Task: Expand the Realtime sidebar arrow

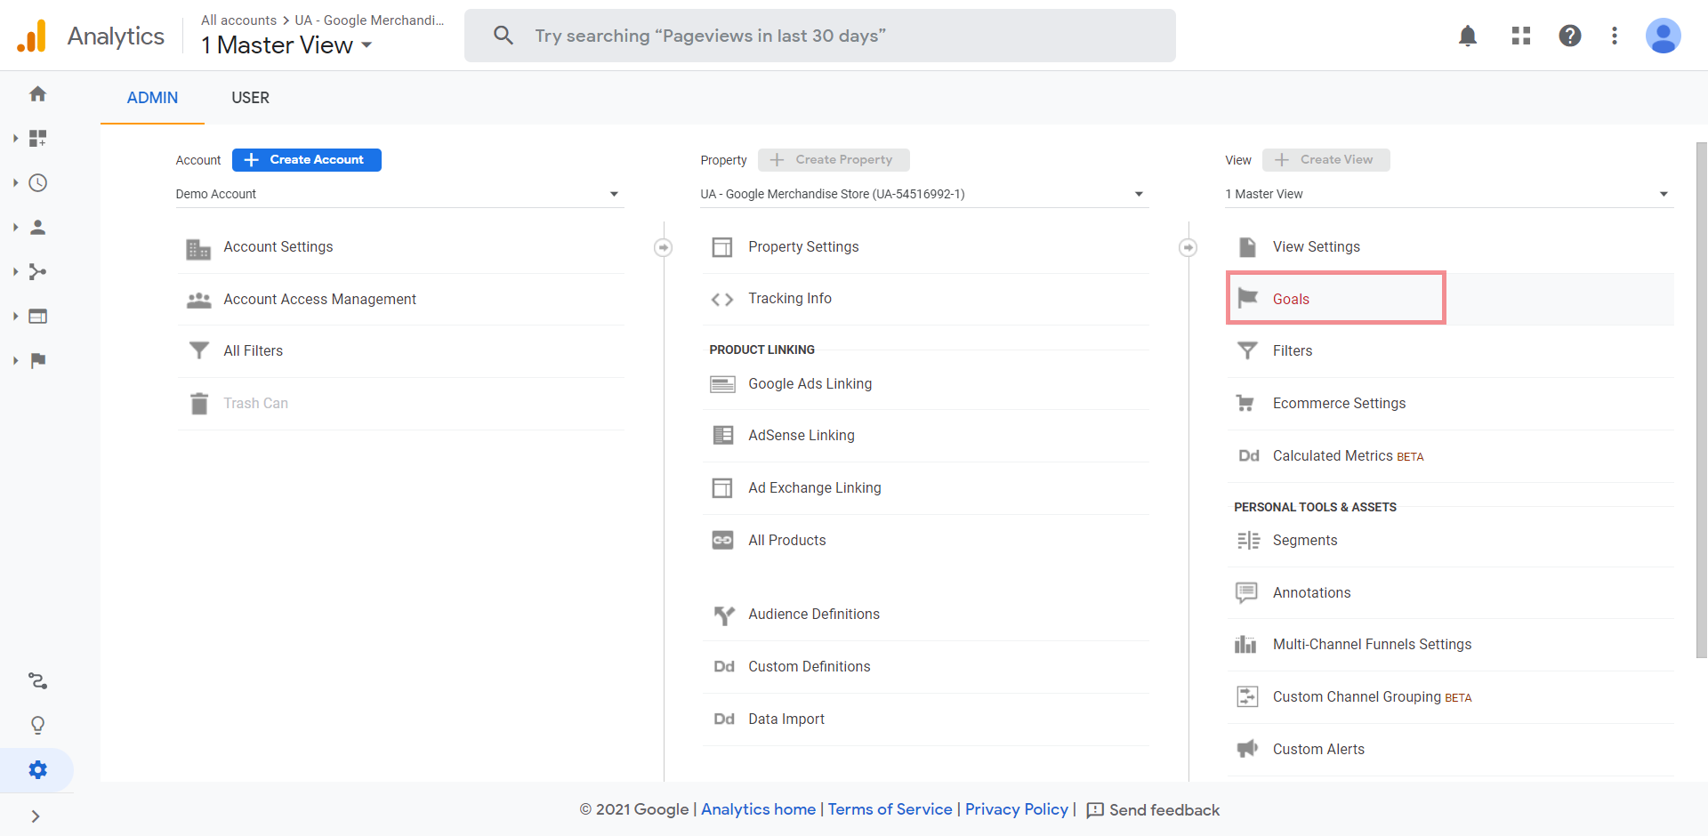Action: point(15,182)
